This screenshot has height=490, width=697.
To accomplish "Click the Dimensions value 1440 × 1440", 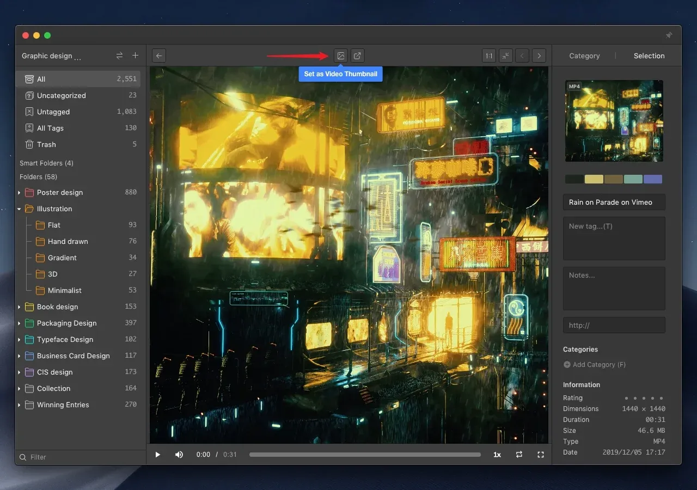I will coord(644,409).
